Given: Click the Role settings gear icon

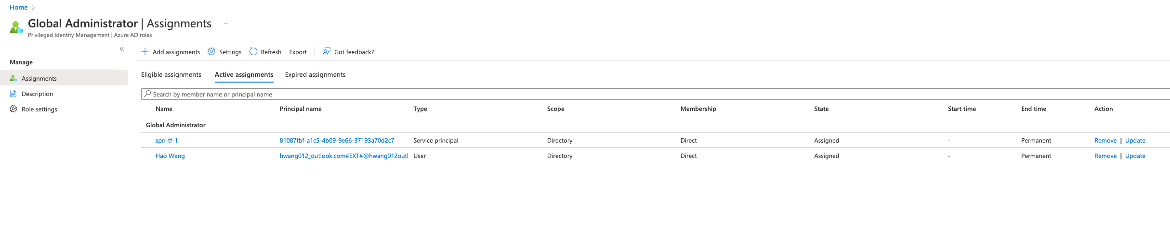Looking at the screenshot, I should [x=13, y=109].
